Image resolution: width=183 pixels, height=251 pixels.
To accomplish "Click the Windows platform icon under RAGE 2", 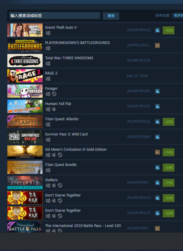I will [48, 79].
